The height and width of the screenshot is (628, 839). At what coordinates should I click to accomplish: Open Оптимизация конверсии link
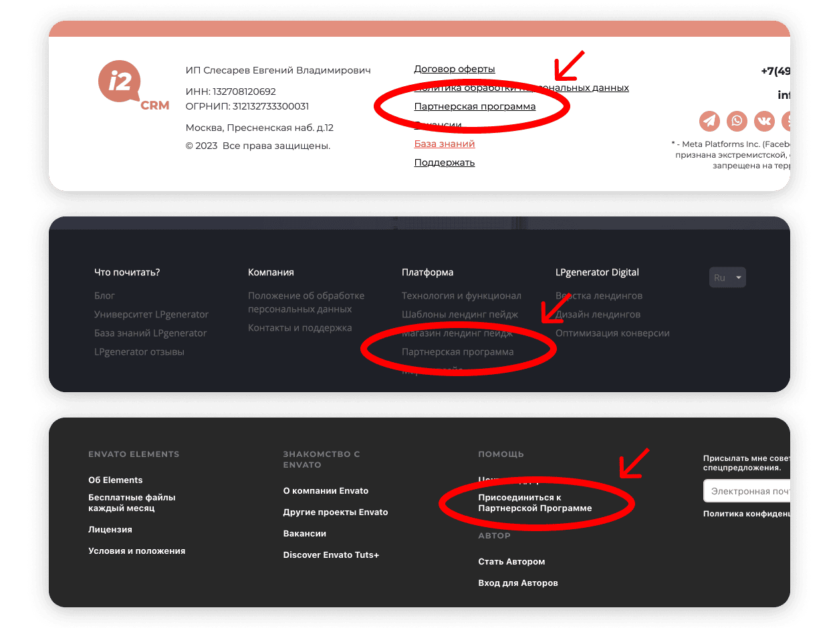[612, 333]
